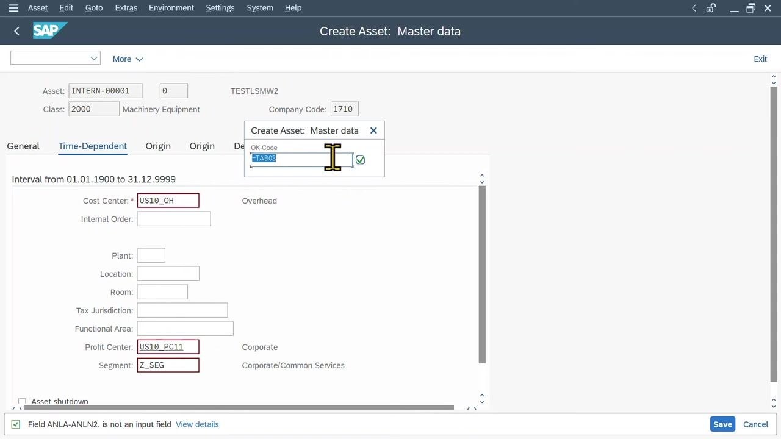The image size is (781, 439).
Task: Toggle the Asset shutdown checkbox
Action: click(22, 402)
